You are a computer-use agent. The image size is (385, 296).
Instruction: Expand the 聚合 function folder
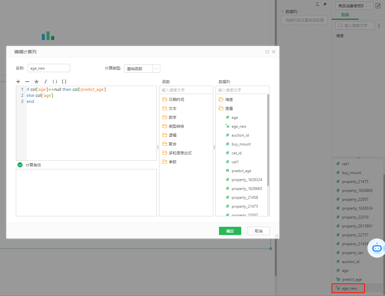172,144
